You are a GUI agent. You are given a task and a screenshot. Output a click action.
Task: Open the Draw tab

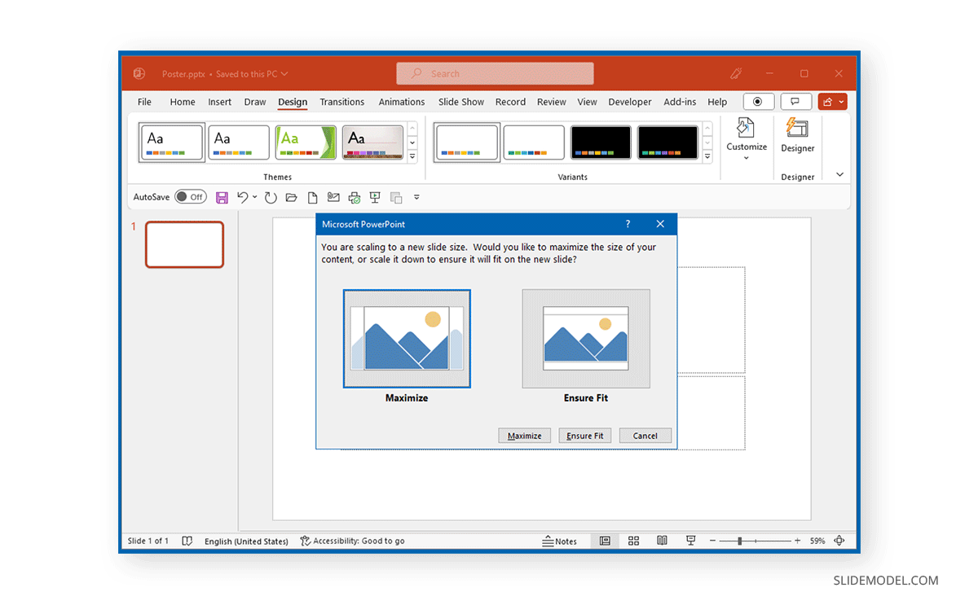255,102
